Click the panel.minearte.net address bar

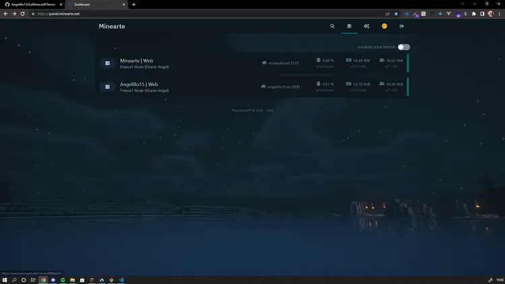click(206, 14)
